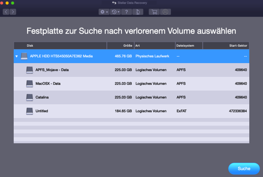The height and width of the screenshot is (177, 263).
Task: Open the resume recovery history dropdown
Action: point(115,12)
